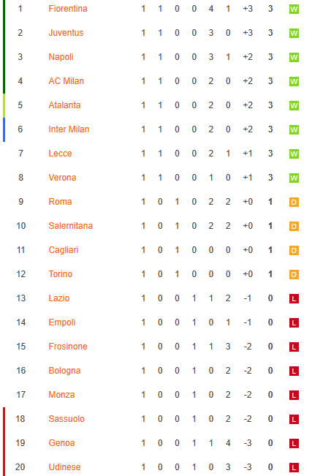Click the L loss badge for Udinese
Screen dimensions: 312x476
pos(294,467)
